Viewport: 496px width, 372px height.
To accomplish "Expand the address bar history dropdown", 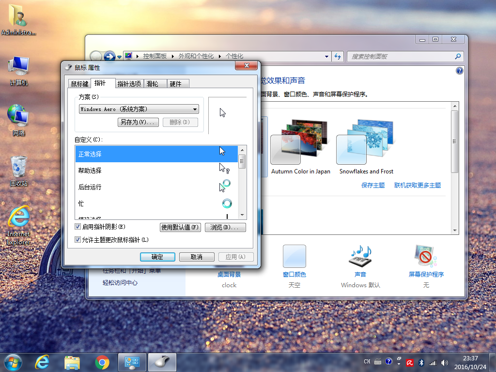I will [x=326, y=56].
